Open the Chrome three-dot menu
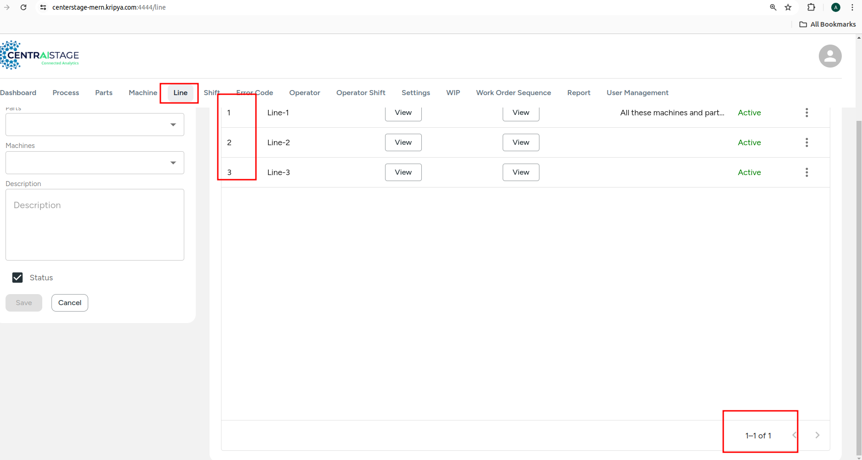The width and height of the screenshot is (862, 460). (x=852, y=7)
